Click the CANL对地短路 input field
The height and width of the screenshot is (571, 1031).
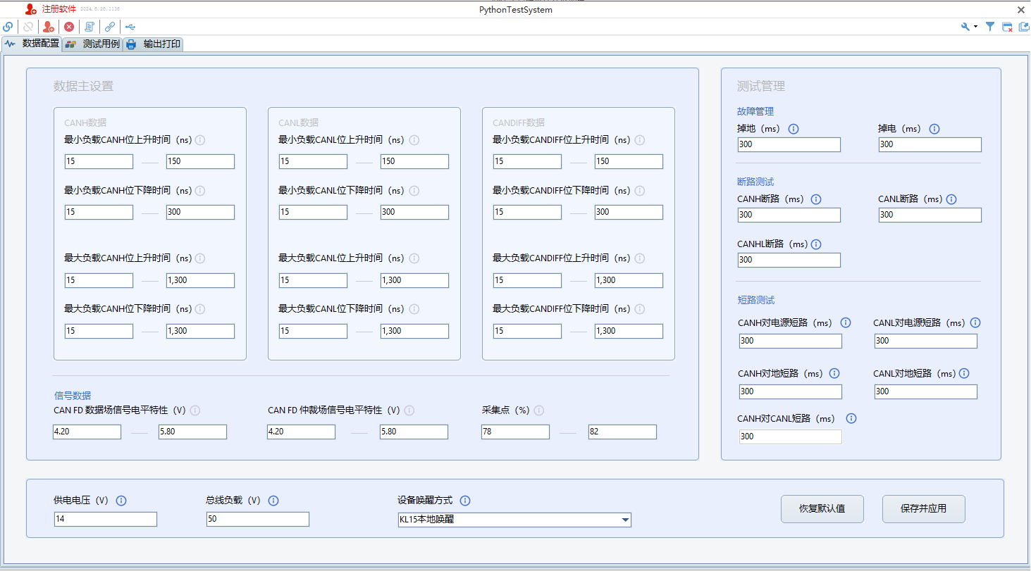pos(926,391)
